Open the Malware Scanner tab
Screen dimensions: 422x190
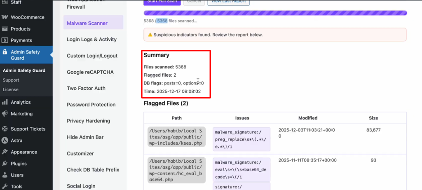87,23
